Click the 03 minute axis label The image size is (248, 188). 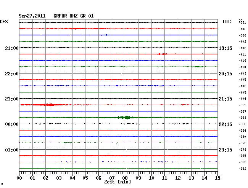click(x=59, y=178)
